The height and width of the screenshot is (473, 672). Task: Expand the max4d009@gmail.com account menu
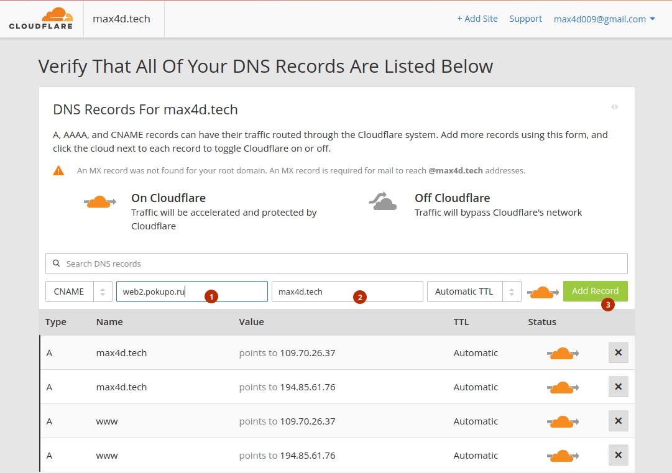pos(604,19)
